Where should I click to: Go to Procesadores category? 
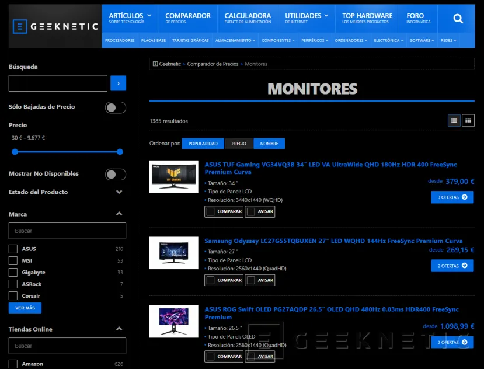[120, 40]
